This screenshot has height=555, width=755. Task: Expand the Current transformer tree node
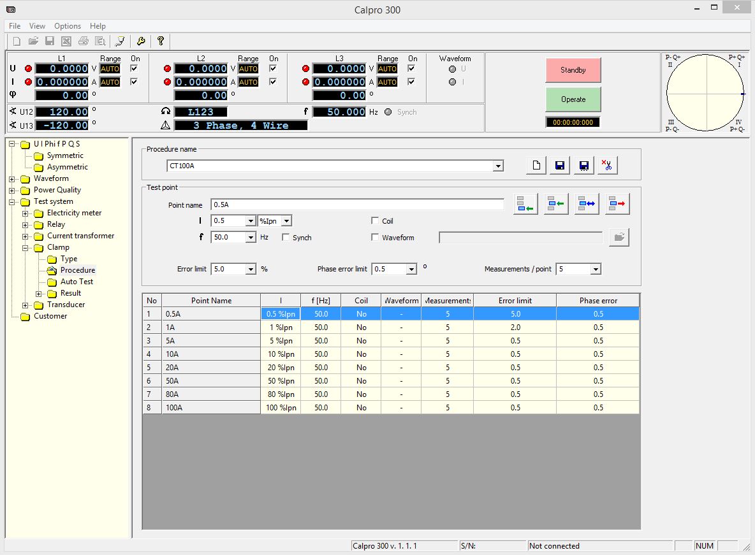click(x=26, y=236)
